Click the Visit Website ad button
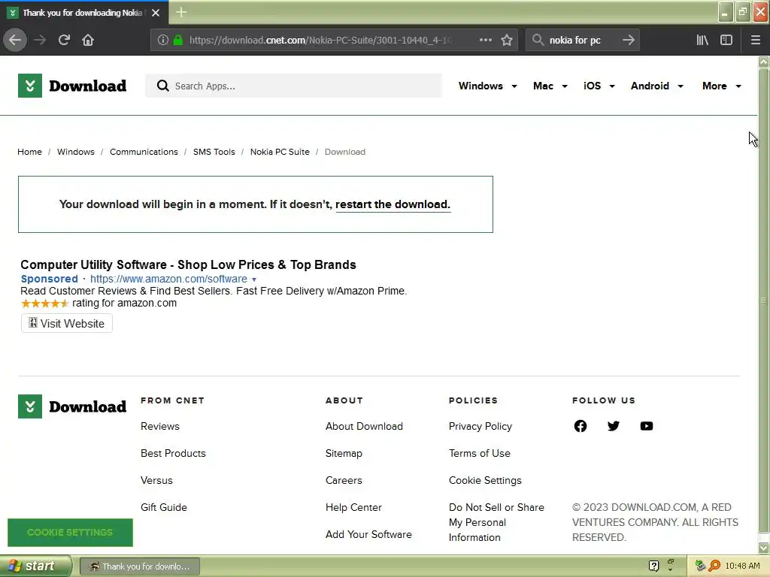 [x=67, y=323]
